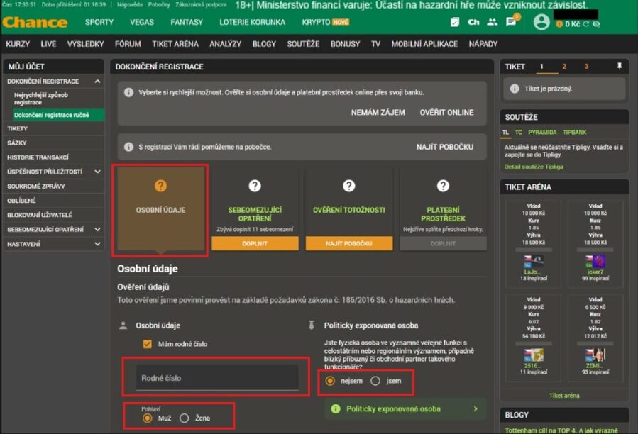Select Pyramida tab in Soutěže
The width and height of the screenshot is (638, 434).
[x=542, y=132]
